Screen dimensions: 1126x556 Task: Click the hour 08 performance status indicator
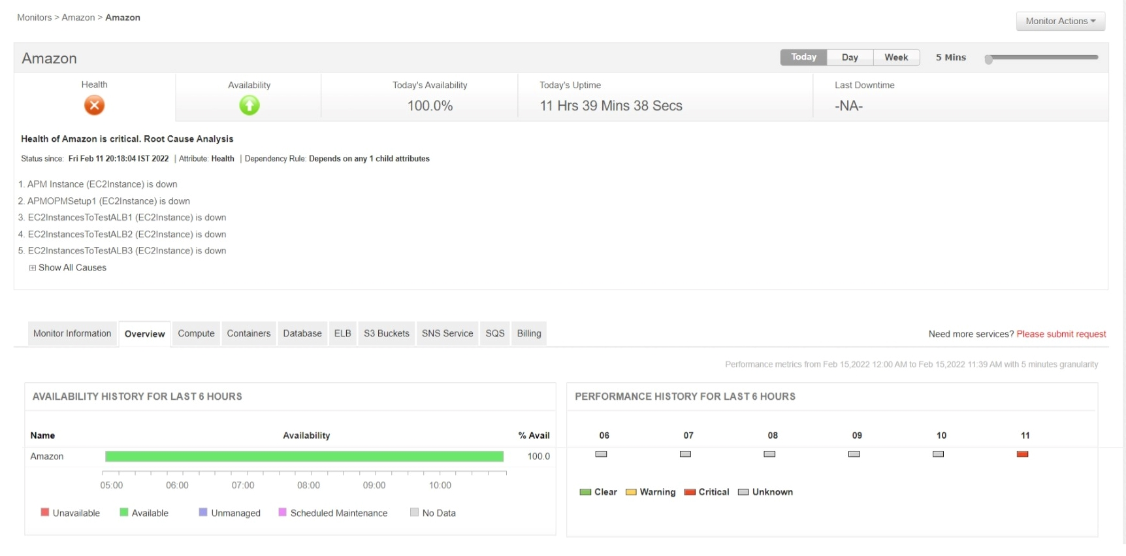(x=769, y=454)
